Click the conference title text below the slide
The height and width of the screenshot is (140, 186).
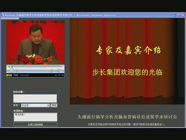127,117
